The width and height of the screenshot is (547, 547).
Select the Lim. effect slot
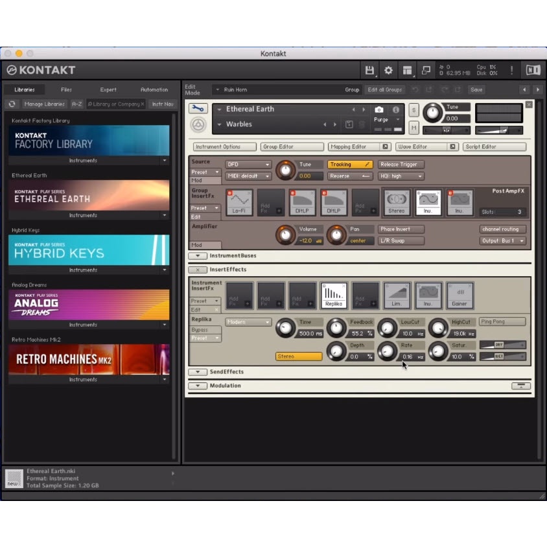397,294
